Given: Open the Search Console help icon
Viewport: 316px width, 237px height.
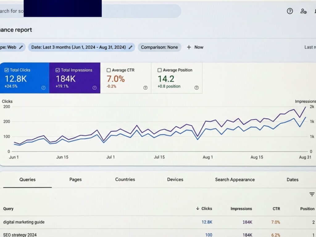Looking at the screenshot, I should coord(290,11).
